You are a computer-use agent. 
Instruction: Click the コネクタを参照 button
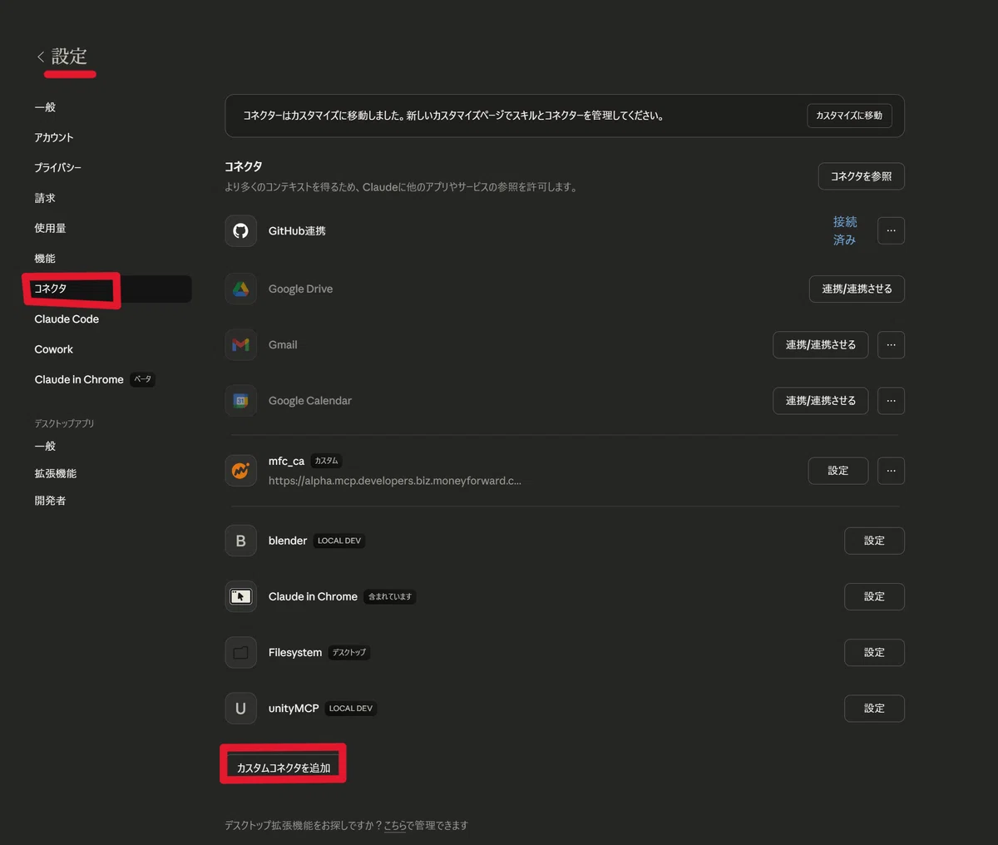tap(861, 176)
